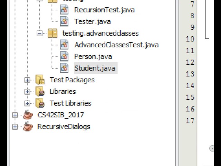Expand the Test Libraries node

(x=27, y=103)
